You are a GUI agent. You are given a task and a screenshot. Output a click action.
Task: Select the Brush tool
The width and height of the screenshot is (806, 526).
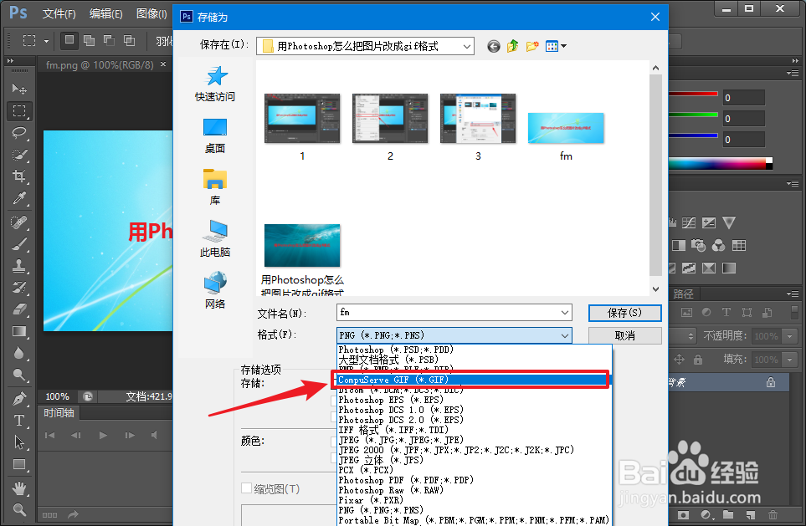pyautogui.click(x=19, y=243)
